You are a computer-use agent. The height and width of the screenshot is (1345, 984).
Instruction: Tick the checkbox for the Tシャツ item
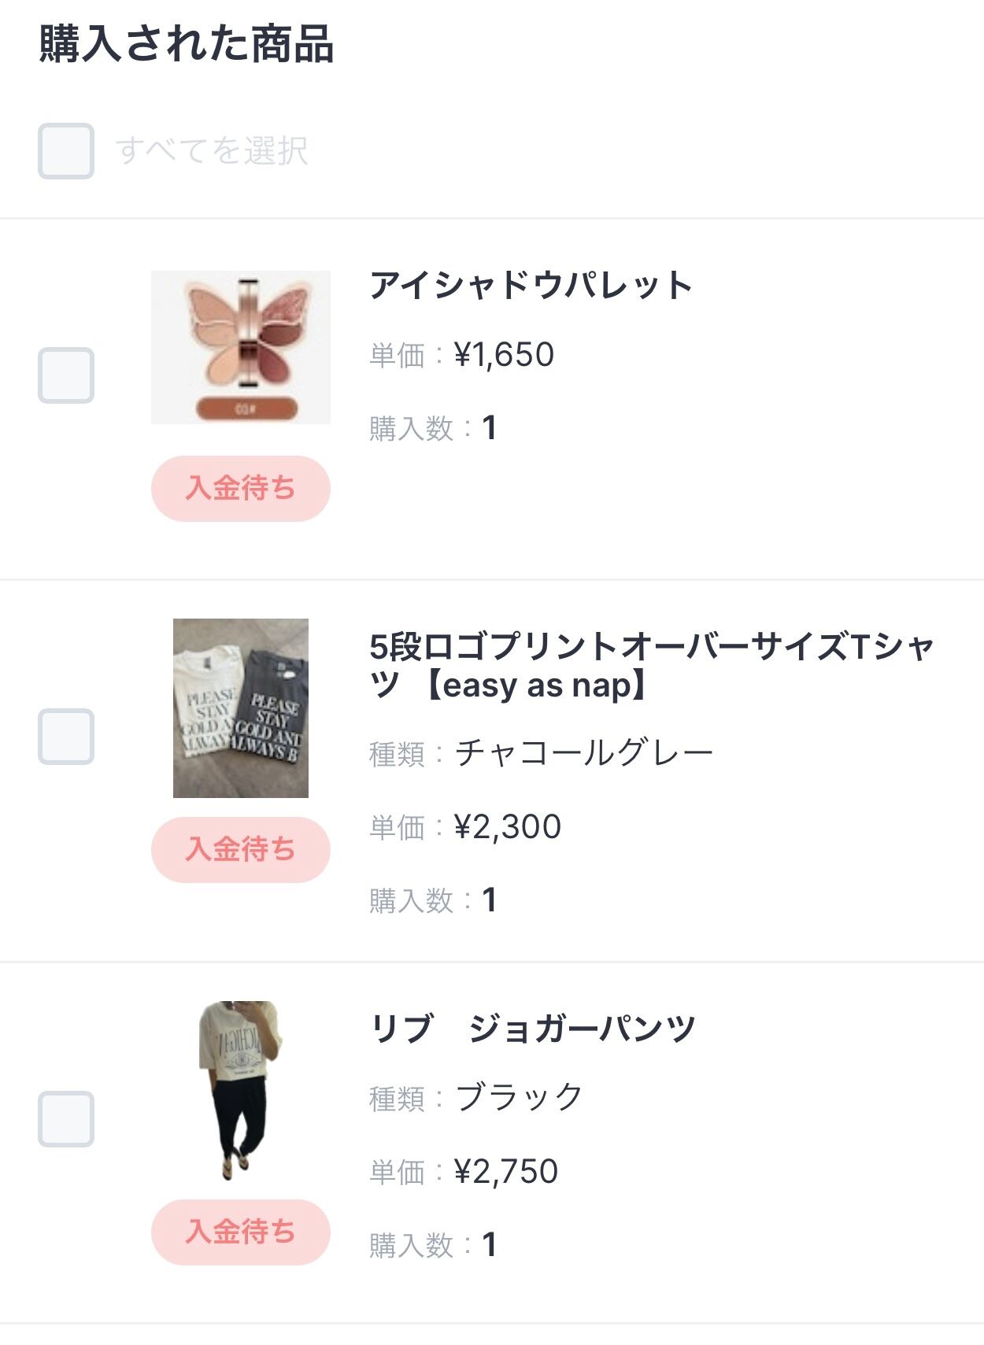tap(66, 737)
